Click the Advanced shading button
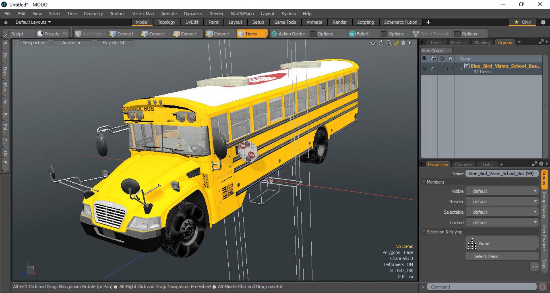Screen dimensions: 550x293 tap(72, 43)
